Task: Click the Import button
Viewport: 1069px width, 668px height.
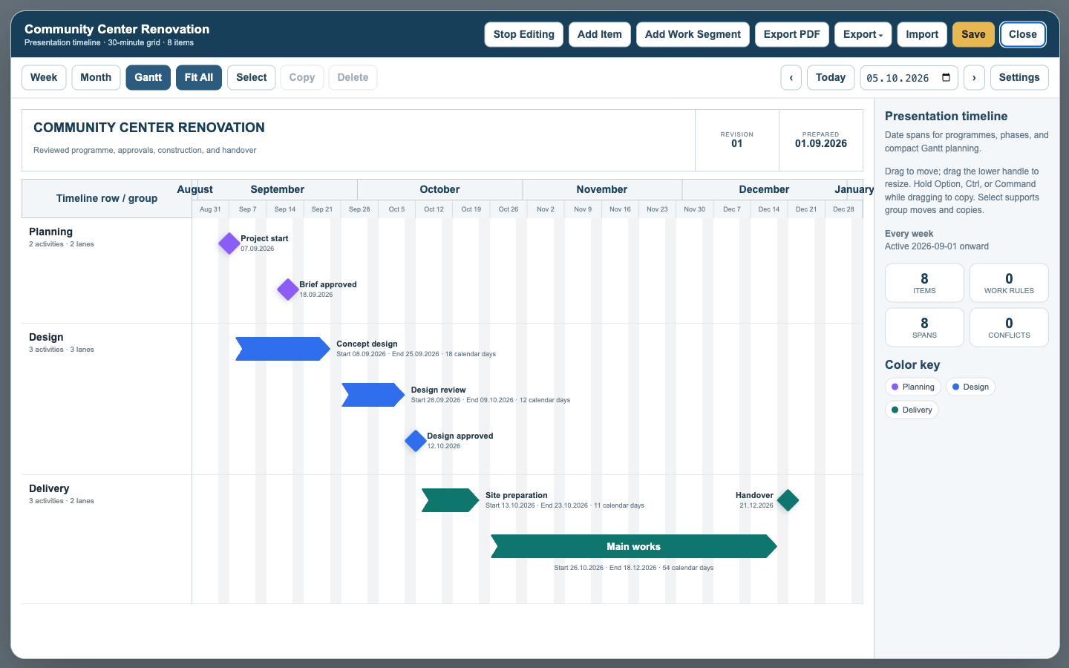Action: (x=922, y=35)
